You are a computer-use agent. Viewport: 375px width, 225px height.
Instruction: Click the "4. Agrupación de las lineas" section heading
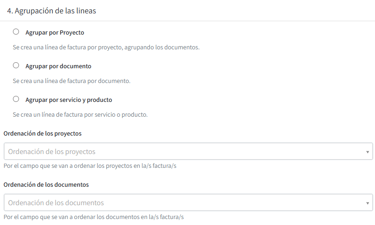(51, 11)
